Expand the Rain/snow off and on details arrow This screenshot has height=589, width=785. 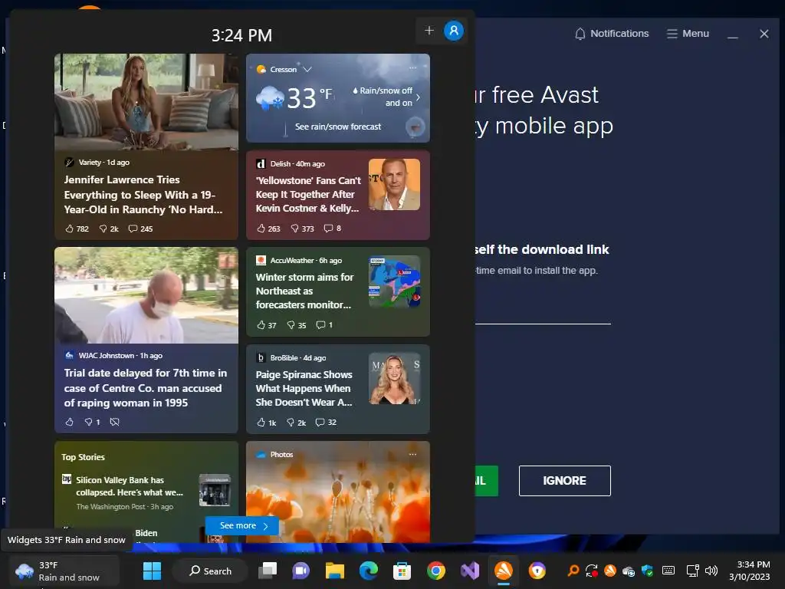coord(418,97)
